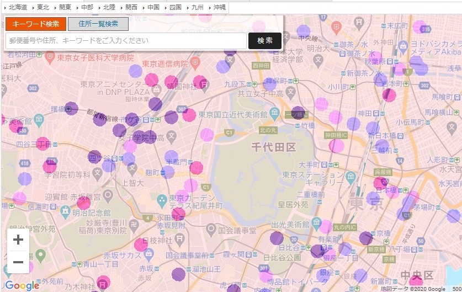
Task: Switch to the 住所一覧検索 tab
Action: coord(98,24)
